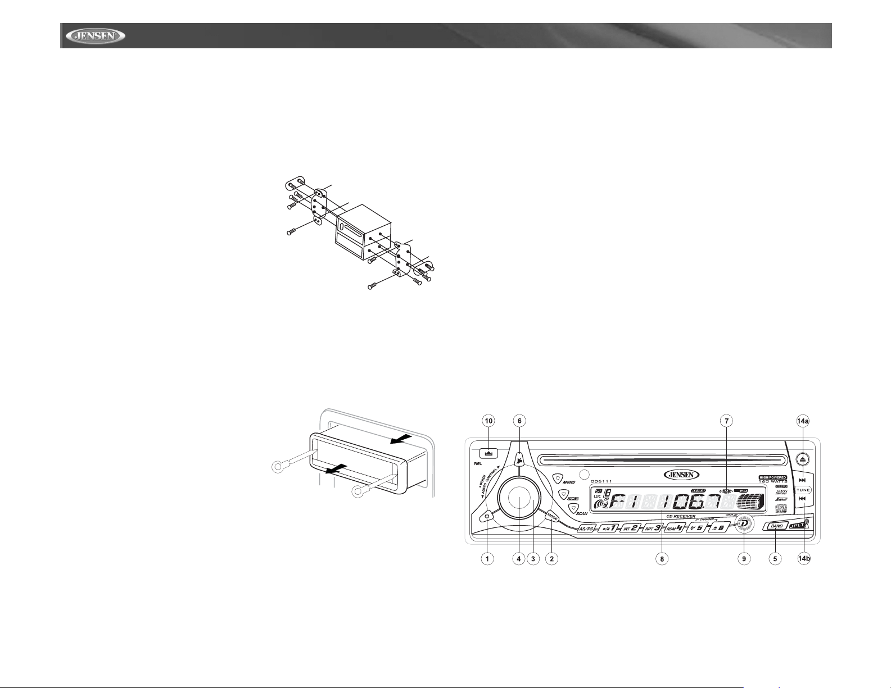Click the 160 WATTS label

point(772,481)
